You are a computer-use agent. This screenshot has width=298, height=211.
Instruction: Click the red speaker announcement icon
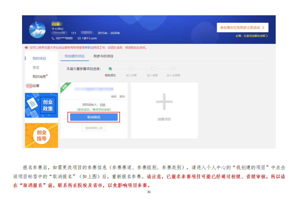[26, 48]
